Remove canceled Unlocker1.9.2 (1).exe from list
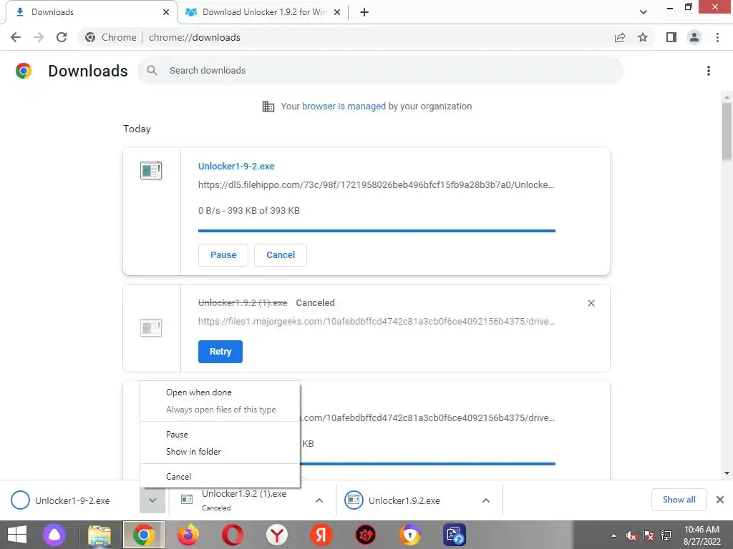Image resolution: width=733 pixels, height=549 pixels. pyautogui.click(x=591, y=303)
